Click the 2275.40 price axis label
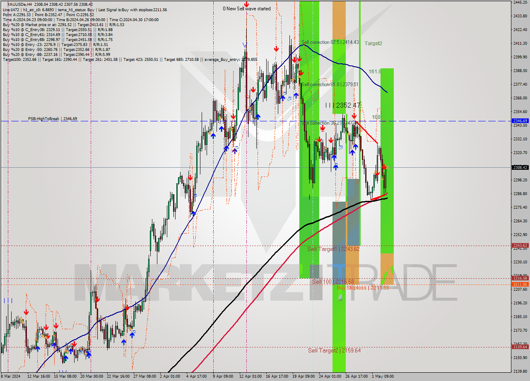 pyautogui.click(x=520, y=207)
